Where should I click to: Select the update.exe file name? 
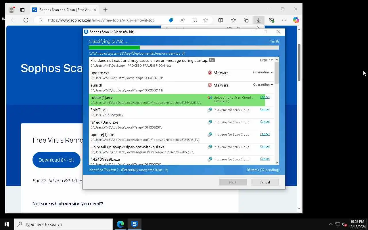tap(100, 73)
